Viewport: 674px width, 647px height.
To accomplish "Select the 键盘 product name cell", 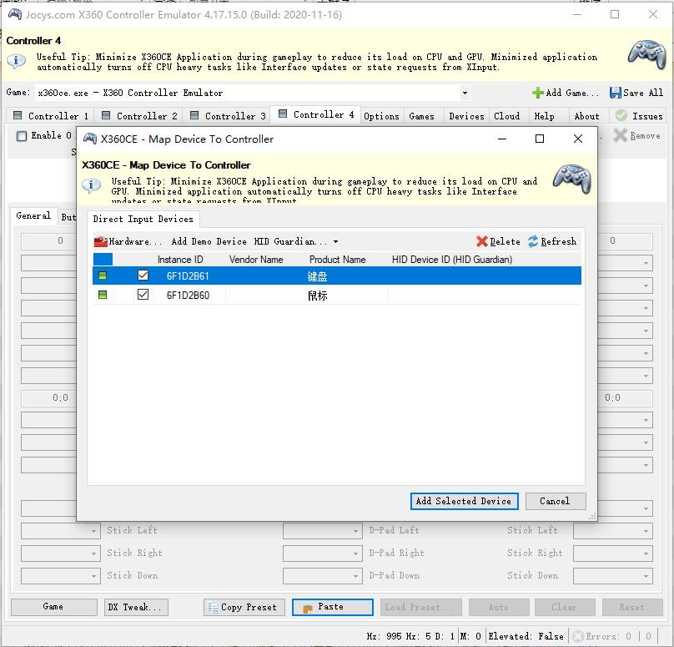I will click(x=317, y=276).
